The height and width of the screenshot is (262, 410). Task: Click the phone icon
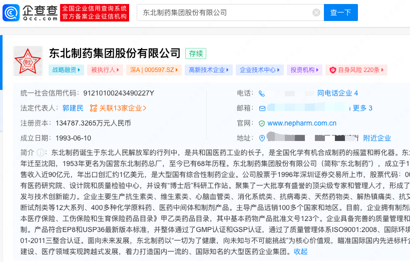262,93
